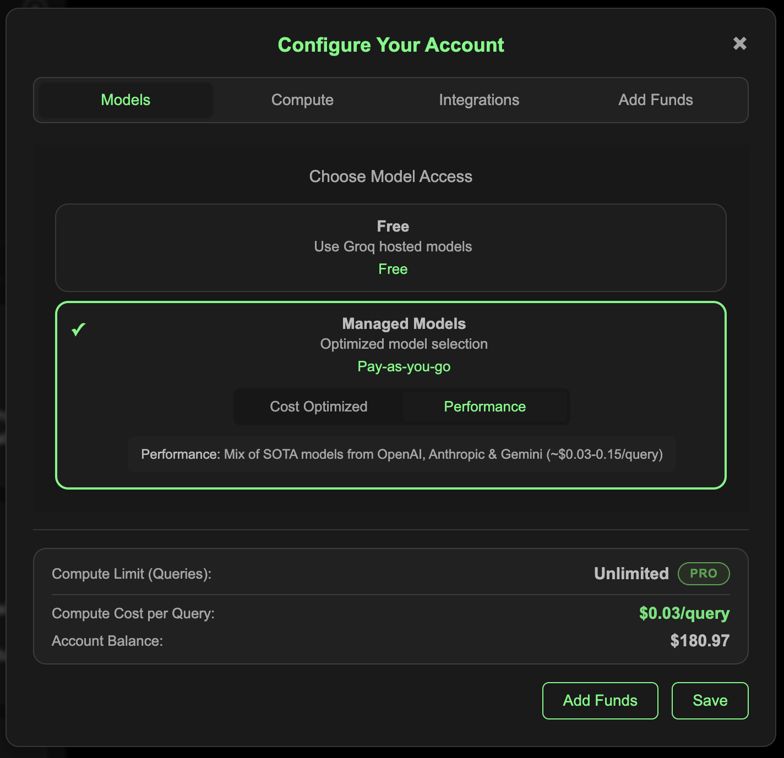Switch to the Models tab
The image size is (784, 758).
126,100
